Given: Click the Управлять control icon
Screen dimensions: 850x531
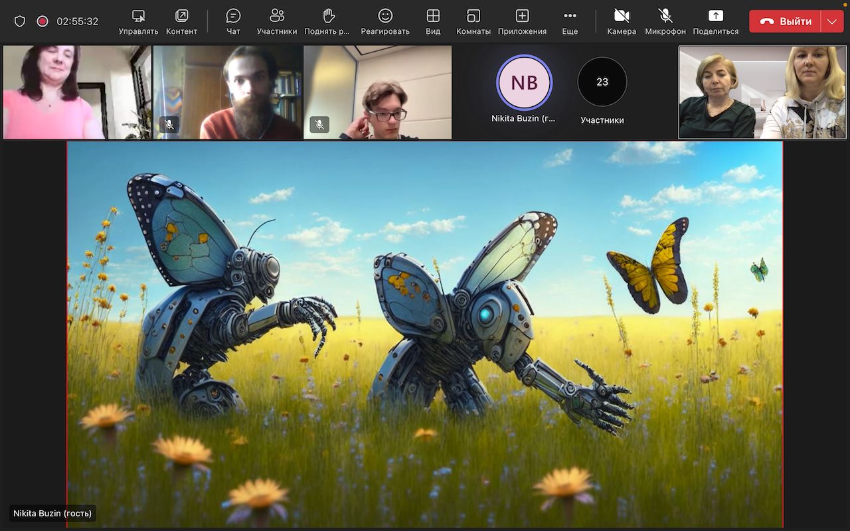Looking at the screenshot, I should [x=138, y=21].
